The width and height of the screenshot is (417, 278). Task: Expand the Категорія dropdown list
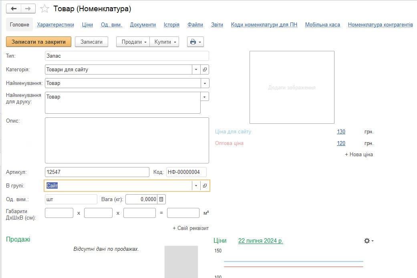pyautogui.click(x=196, y=70)
